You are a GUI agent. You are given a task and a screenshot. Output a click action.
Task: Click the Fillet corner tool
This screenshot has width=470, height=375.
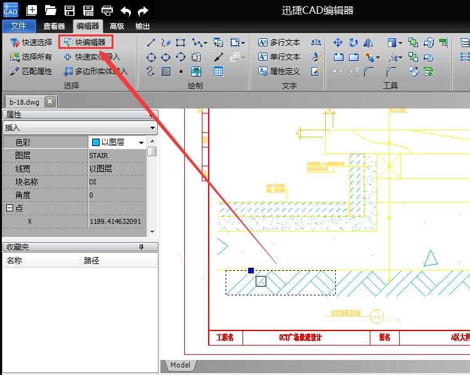click(x=368, y=71)
